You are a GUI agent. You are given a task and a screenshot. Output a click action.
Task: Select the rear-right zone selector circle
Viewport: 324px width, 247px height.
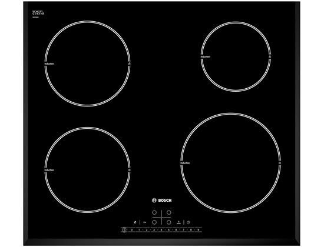(x=169, y=212)
